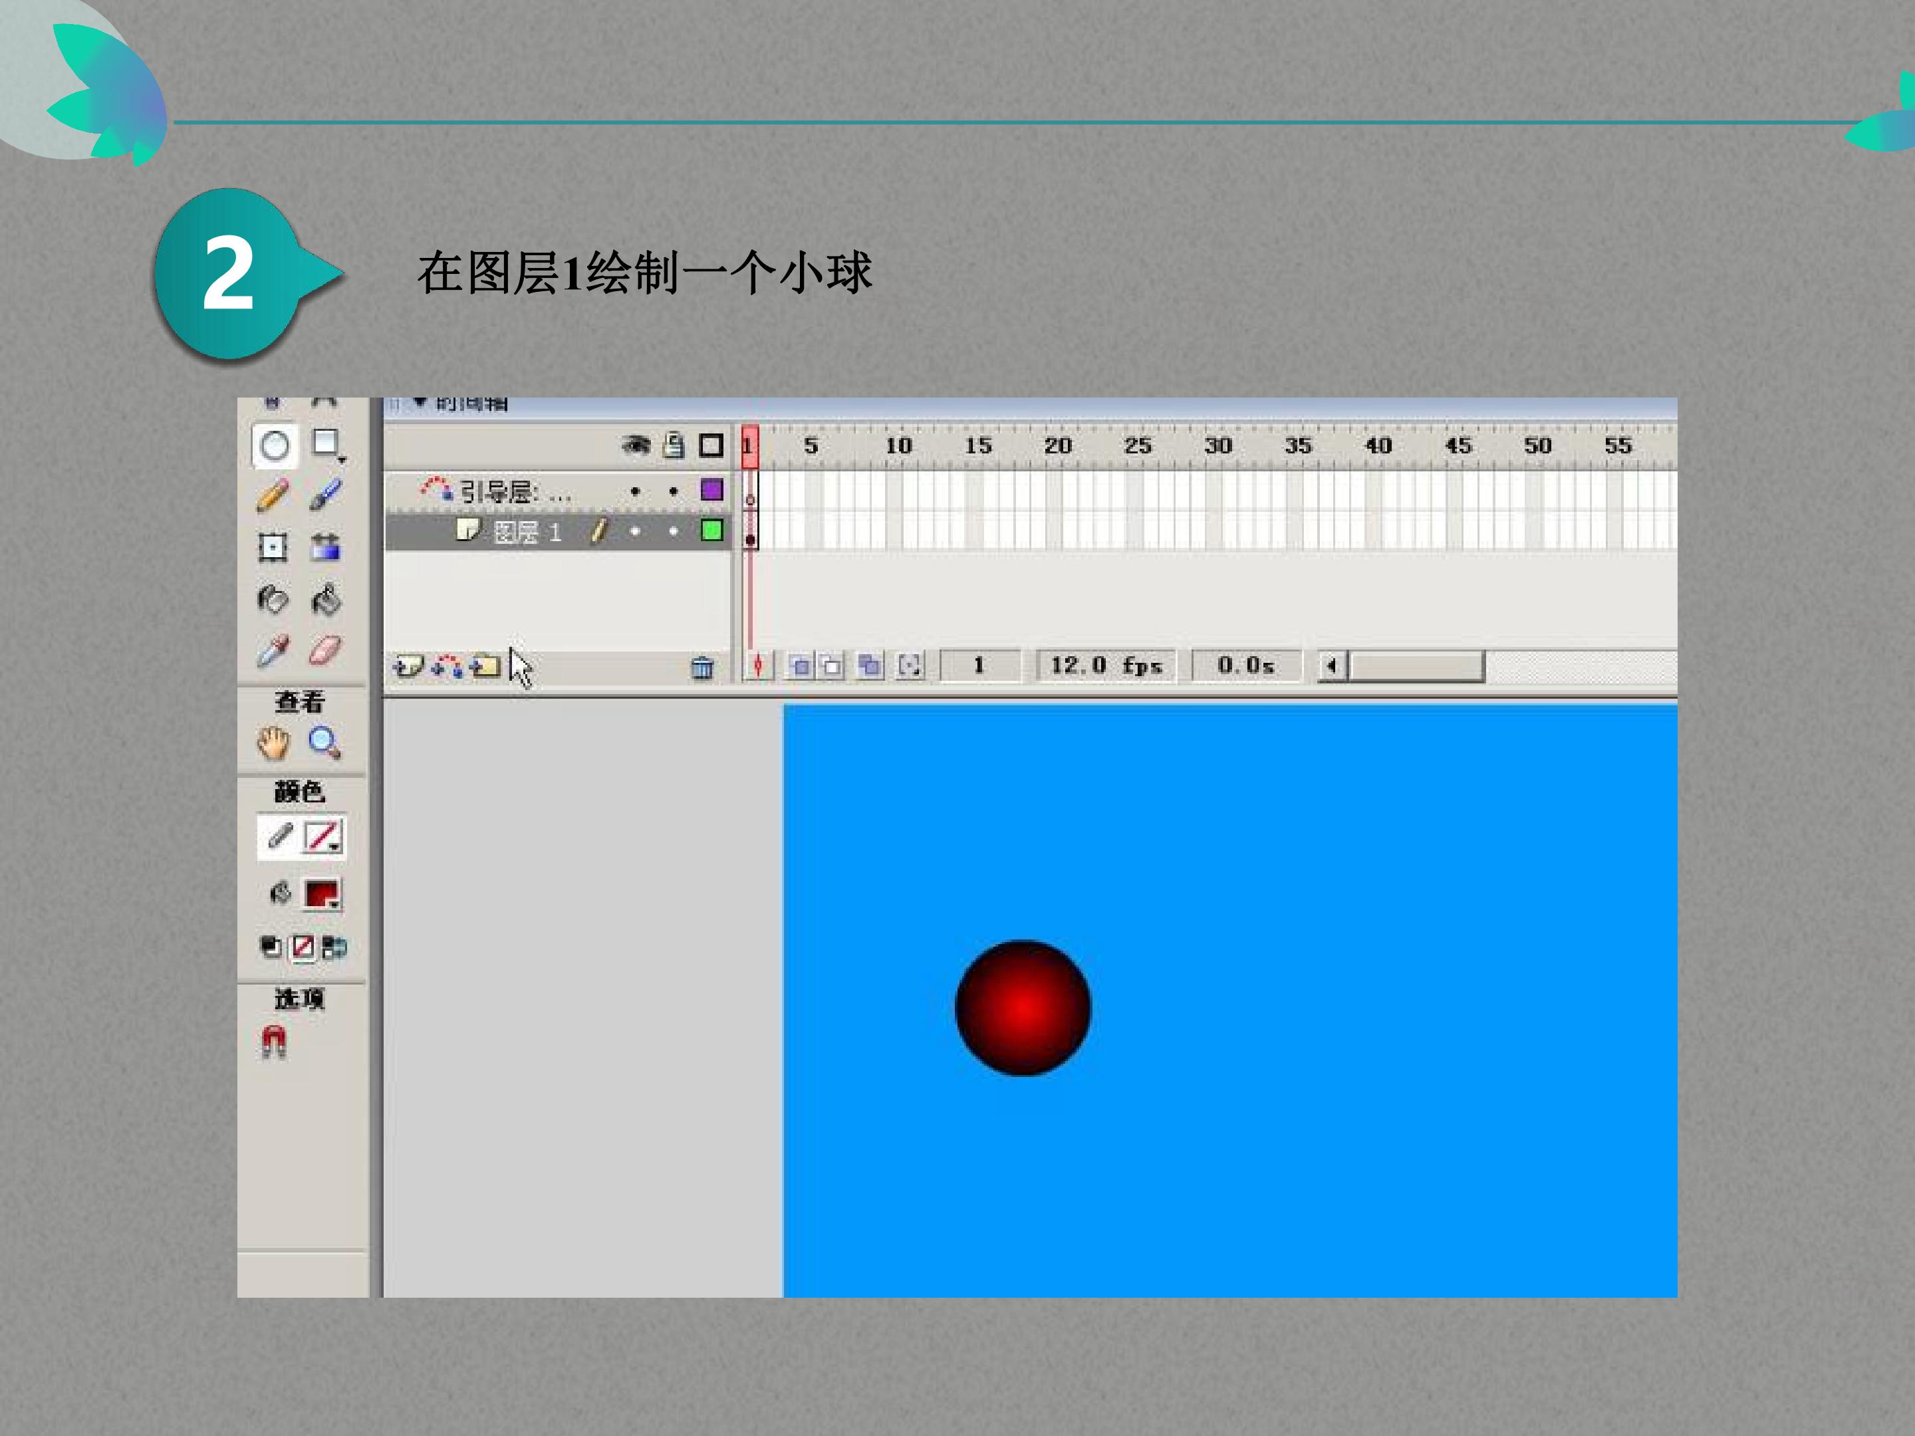Click the delete layer trash button
This screenshot has width=1915, height=1436.
[702, 667]
